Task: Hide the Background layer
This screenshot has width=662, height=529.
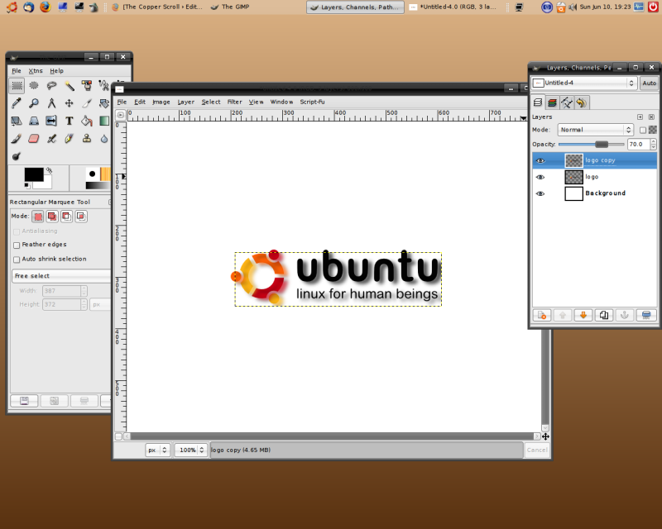Action: (540, 193)
